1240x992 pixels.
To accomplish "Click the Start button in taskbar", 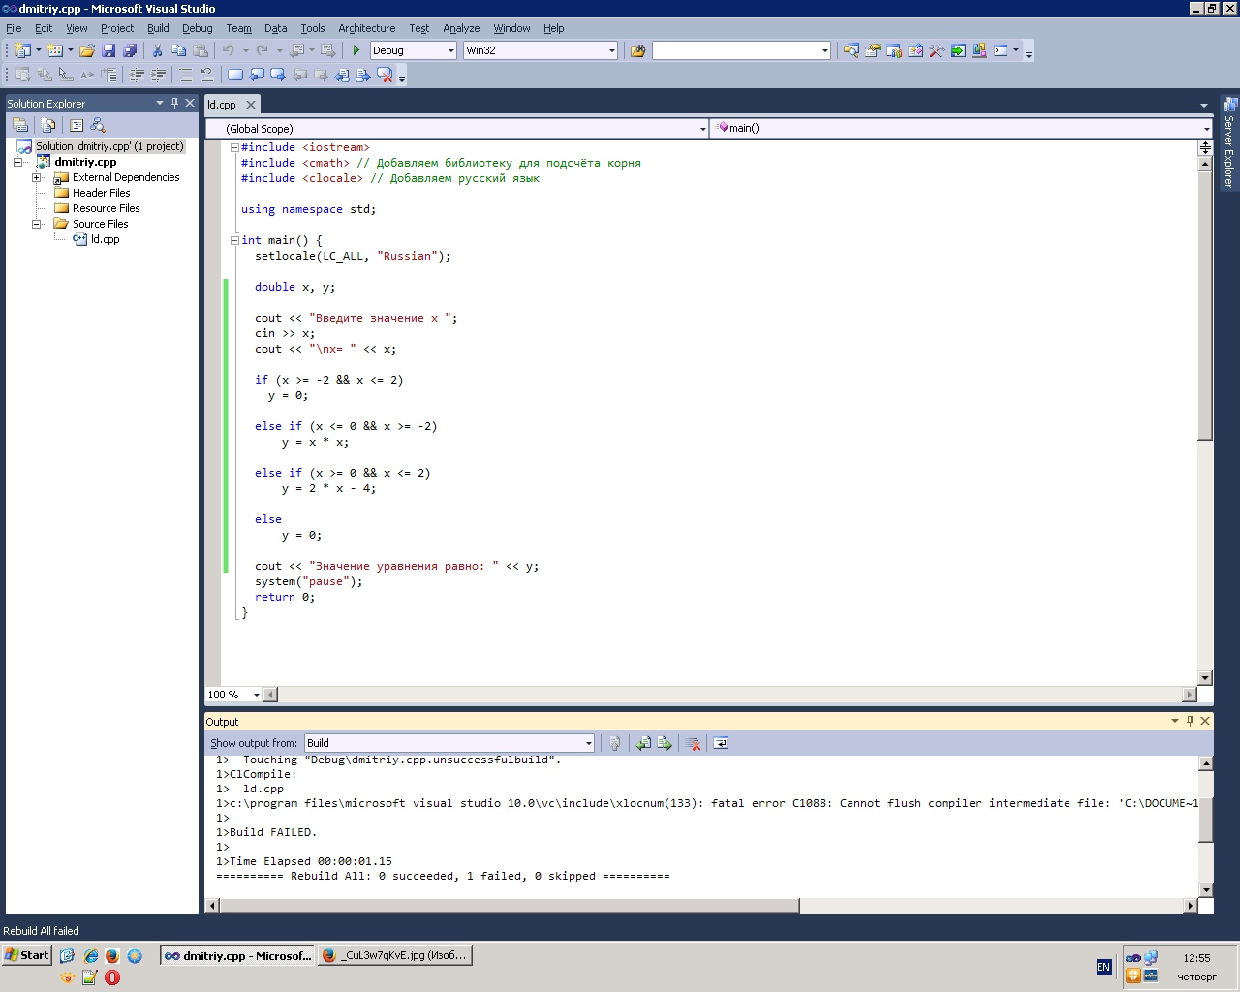I will pyautogui.click(x=27, y=955).
